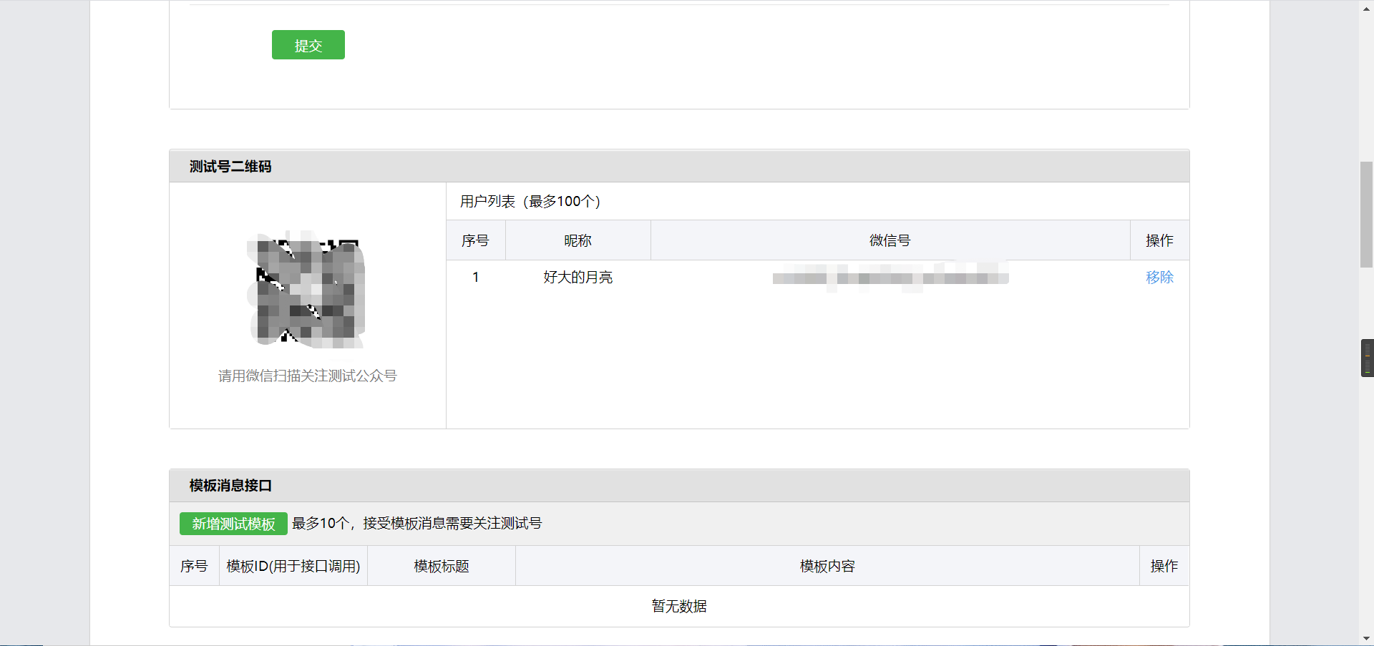Click the 最多10个 template limit note

(416, 524)
